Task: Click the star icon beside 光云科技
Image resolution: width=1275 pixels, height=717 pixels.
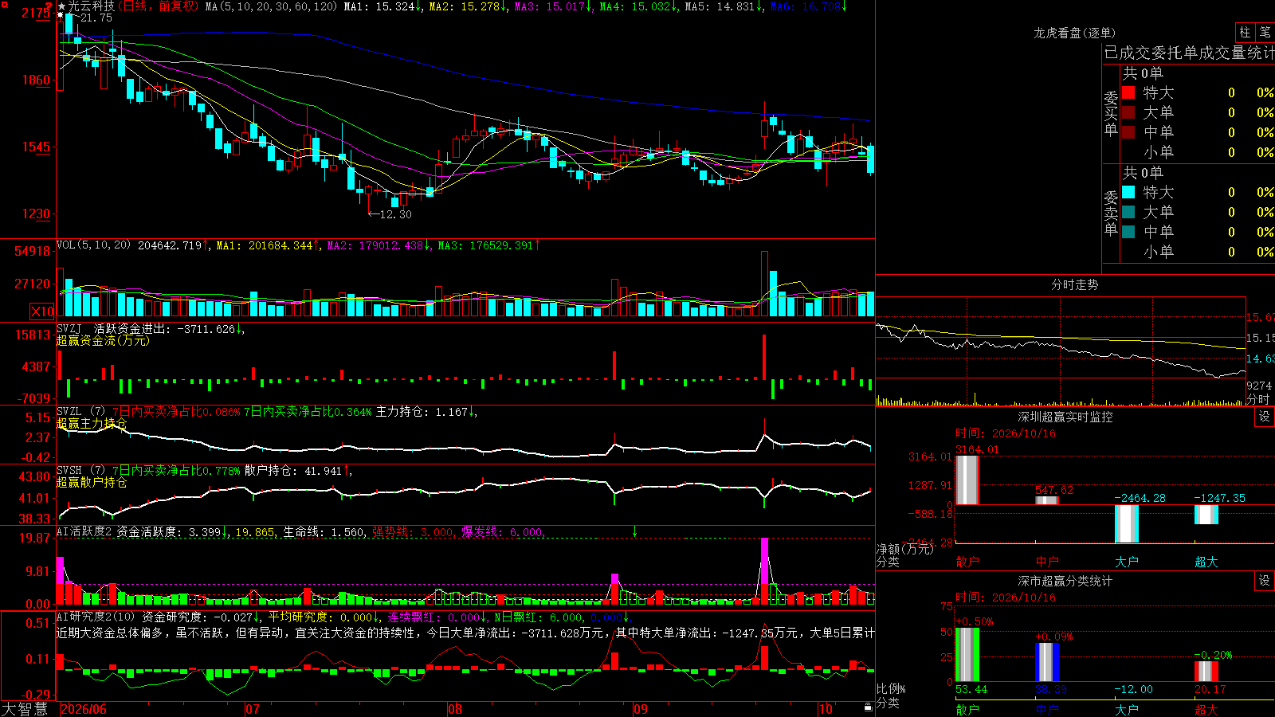Action: (61, 6)
